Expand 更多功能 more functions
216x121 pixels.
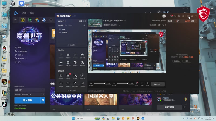(x=72, y=91)
